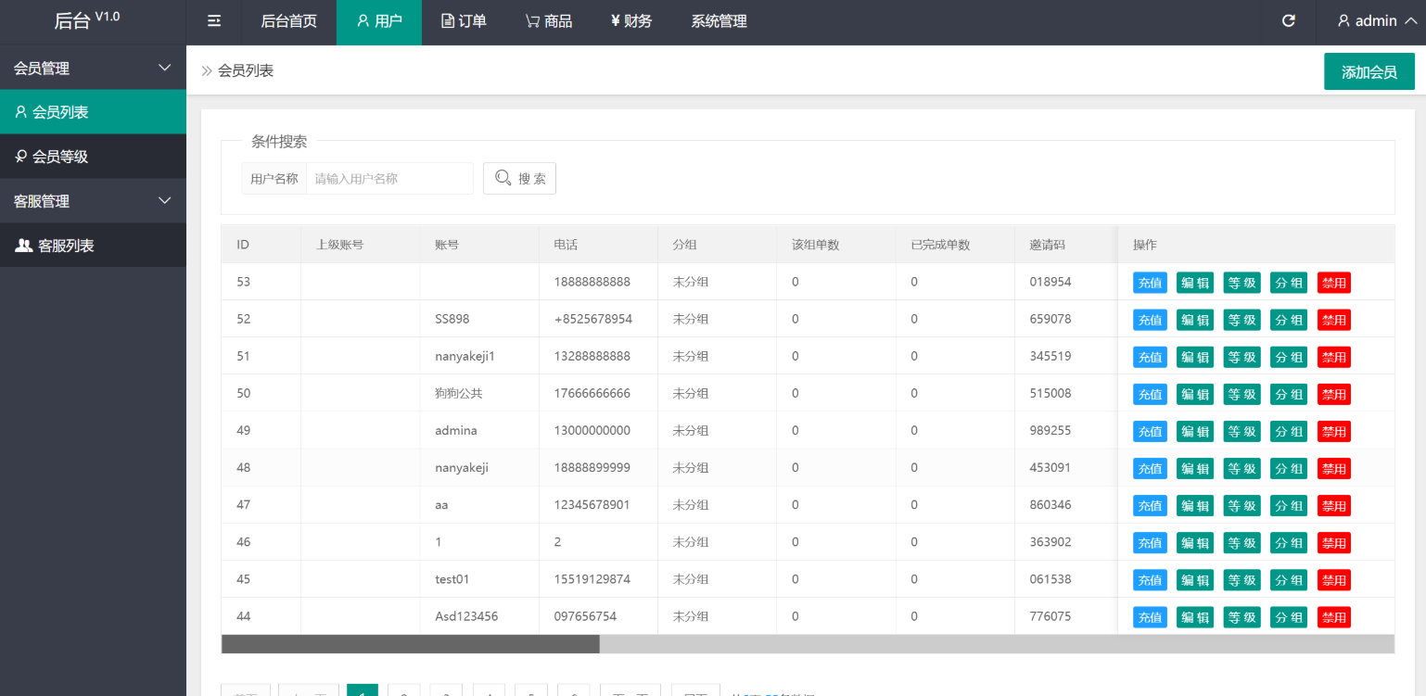This screenshot has height=696, width=1426.
Task: Click 分组 for user aa
Action: (x=1289, y=505)
